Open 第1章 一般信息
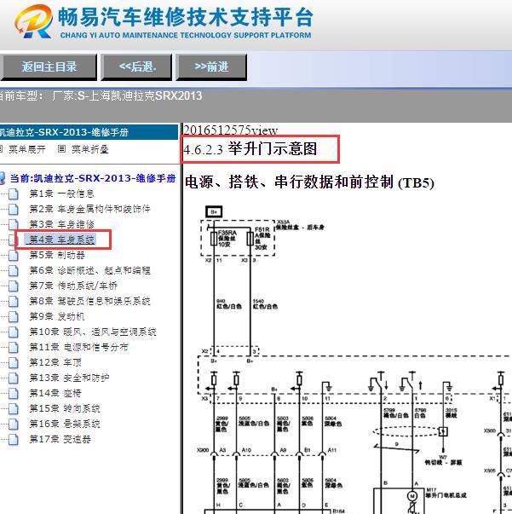The image size is (512, 514). (61, 193)
